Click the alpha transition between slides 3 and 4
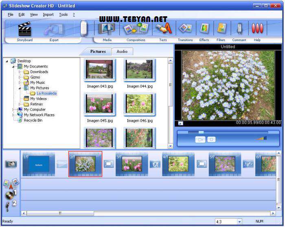 [x=155, y=164]
